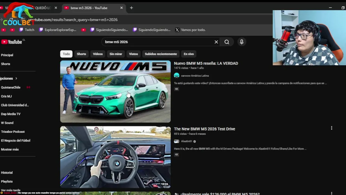Image resolution: width=346 pixels, height=195 pixels.
Task: Open 'Playlists' in the sidebar
Action: point(7,181)
